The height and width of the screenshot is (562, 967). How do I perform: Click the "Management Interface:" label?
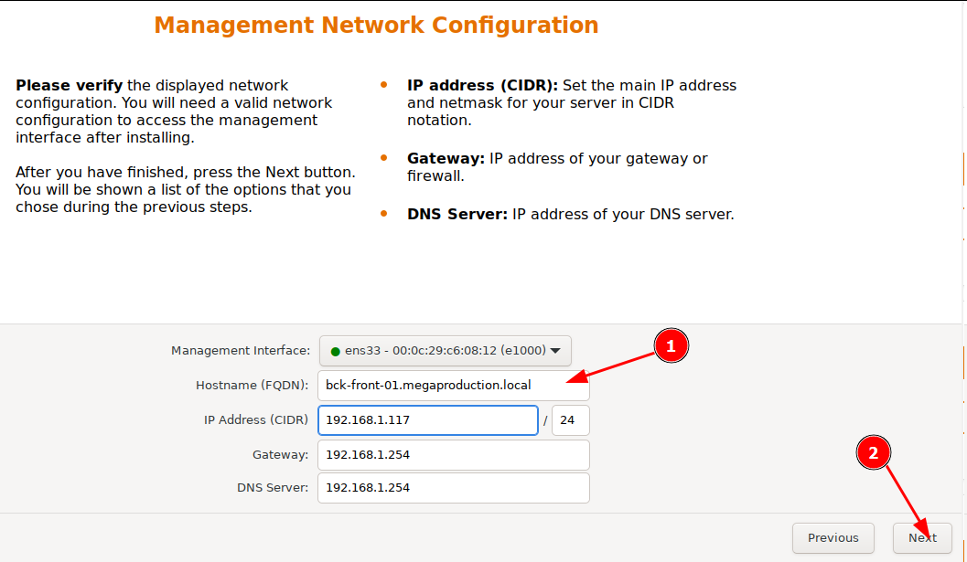tap(241, 351)
